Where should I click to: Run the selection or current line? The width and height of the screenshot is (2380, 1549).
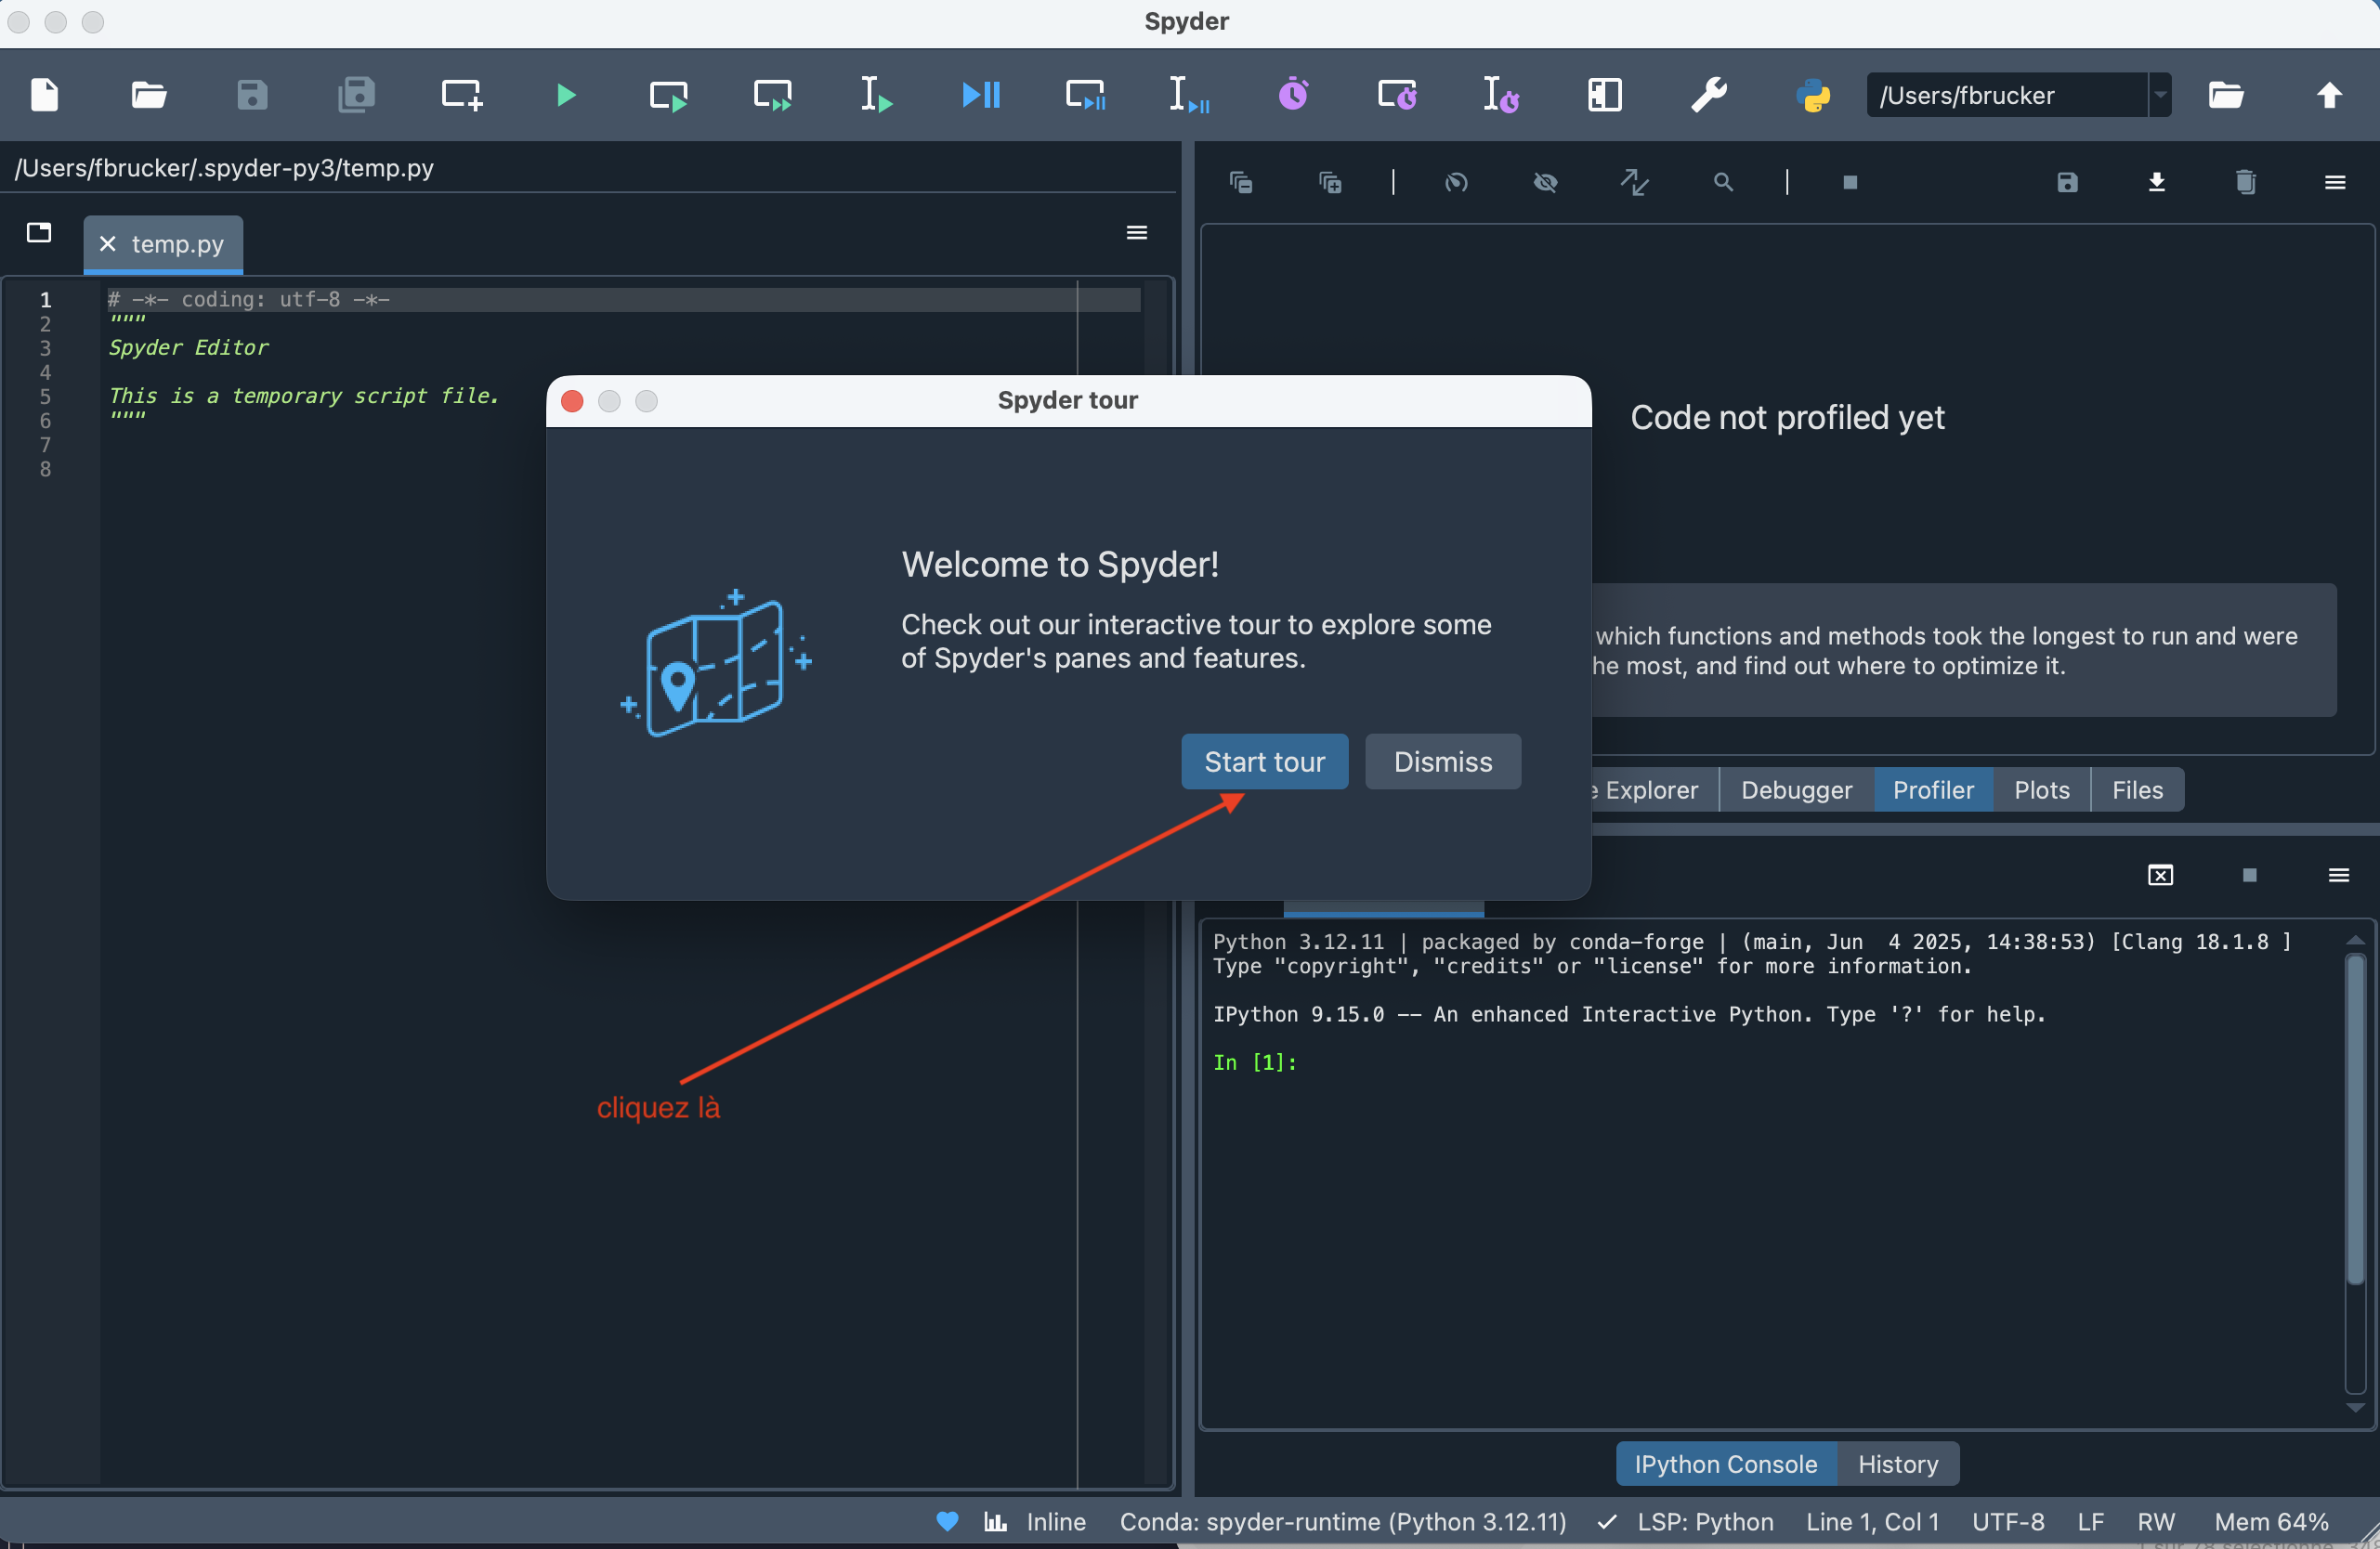876,95
